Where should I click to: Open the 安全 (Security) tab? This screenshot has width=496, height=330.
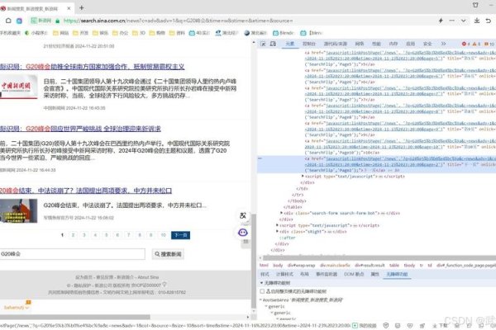click(x=427, y=44)
